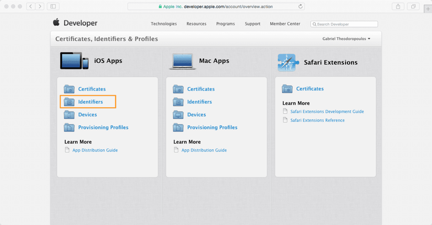Open the Technologies menu

[x=164, y=24]
